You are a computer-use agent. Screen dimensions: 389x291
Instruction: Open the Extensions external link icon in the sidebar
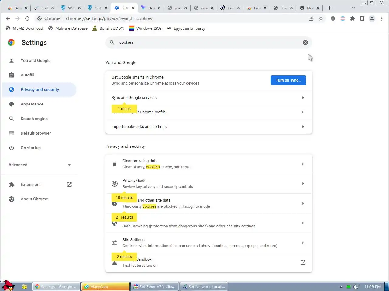click(69, 185)
